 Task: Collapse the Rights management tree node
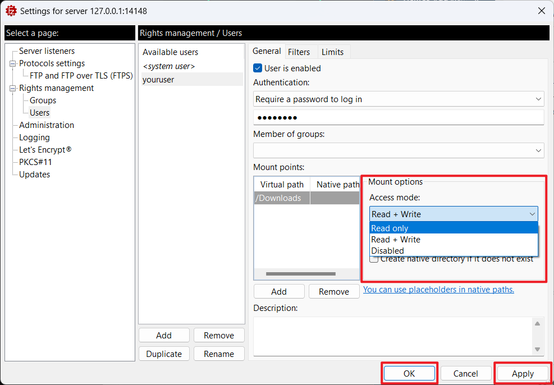coord(13,88)
